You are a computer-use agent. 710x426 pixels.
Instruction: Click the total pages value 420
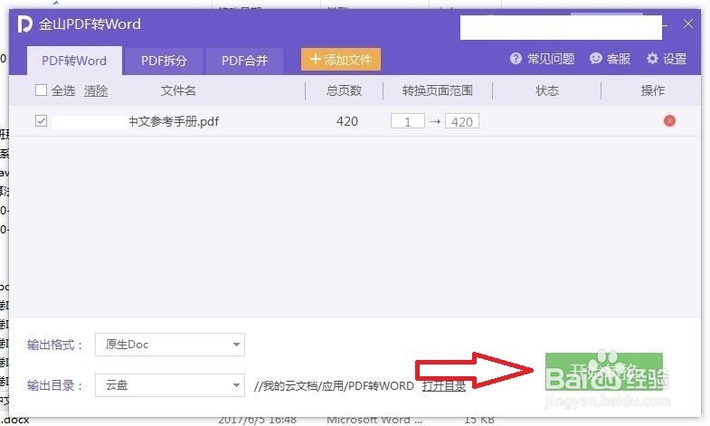pyautogui.click(x=347, y=121)
